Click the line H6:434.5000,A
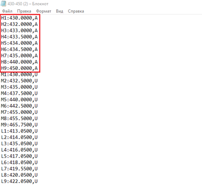This screenshot has height=185, width=202. tap(19, 49)
